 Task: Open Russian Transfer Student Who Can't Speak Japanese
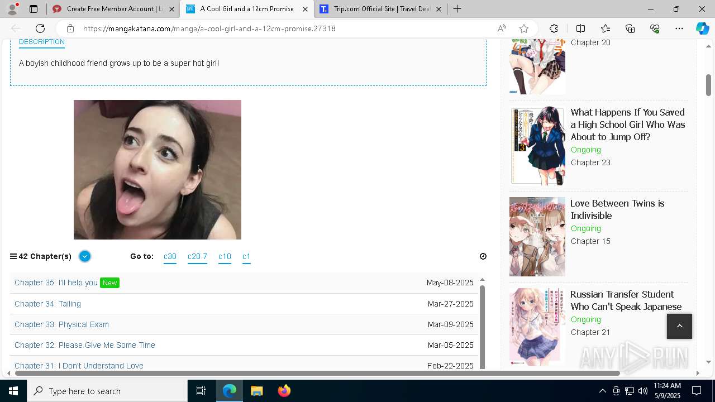click(626, 300)
